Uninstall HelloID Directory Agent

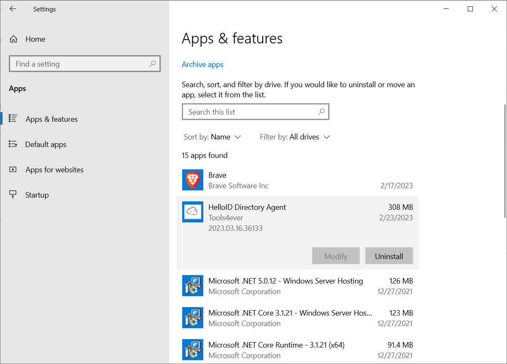point(389,256)
